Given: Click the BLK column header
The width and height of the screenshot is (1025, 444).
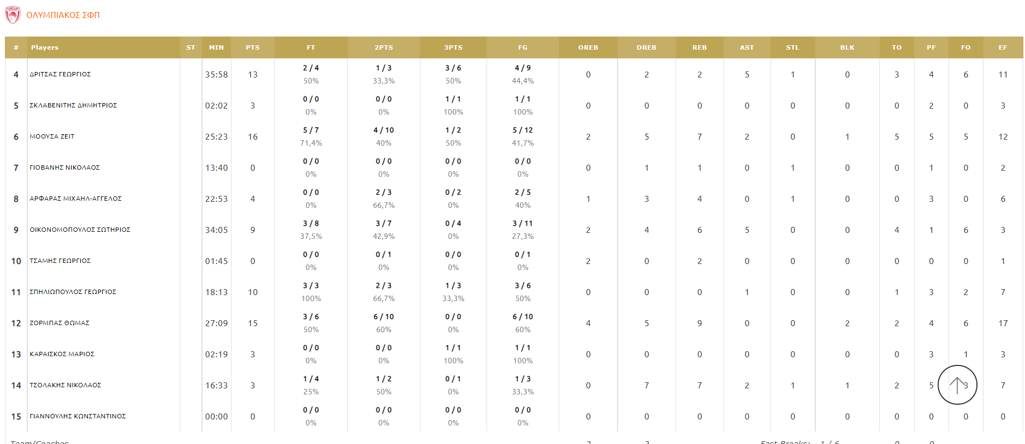Looking at the screenshot, I should click(x=847, y=47).
